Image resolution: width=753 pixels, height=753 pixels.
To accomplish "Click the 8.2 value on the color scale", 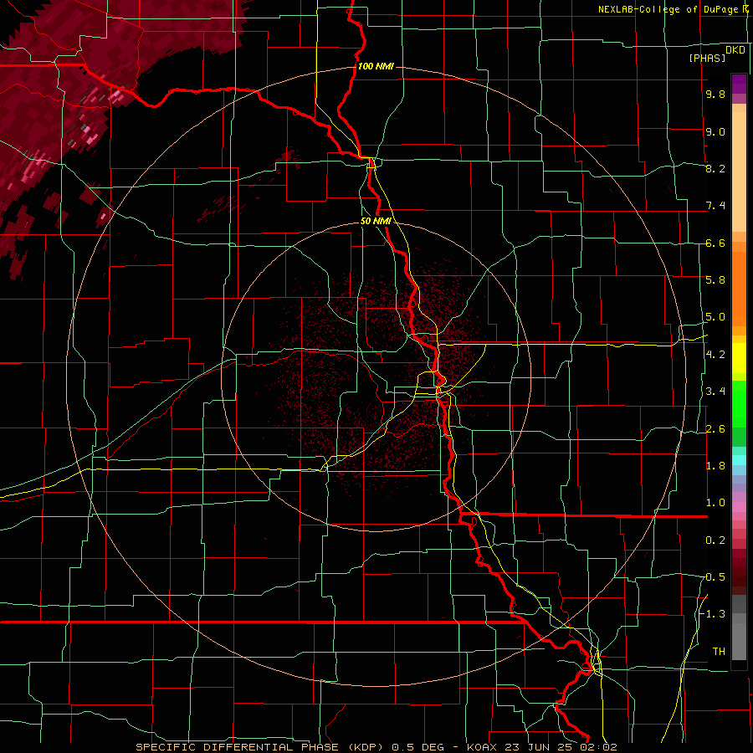I will pos(715,168).
